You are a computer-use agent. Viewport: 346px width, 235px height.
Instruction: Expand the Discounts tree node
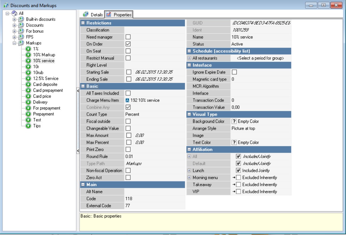coord(14,25)
